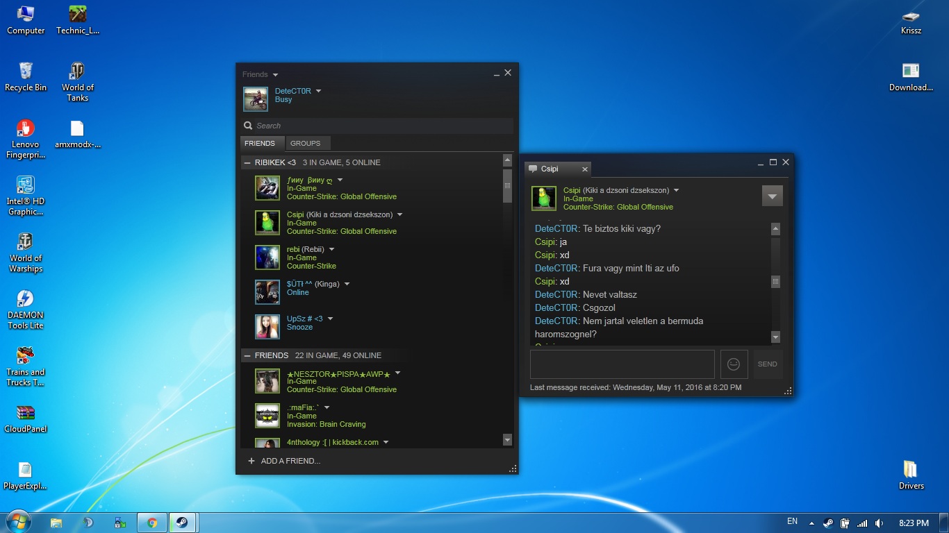Select the Drivers folder icon

(x=911, y=475)
